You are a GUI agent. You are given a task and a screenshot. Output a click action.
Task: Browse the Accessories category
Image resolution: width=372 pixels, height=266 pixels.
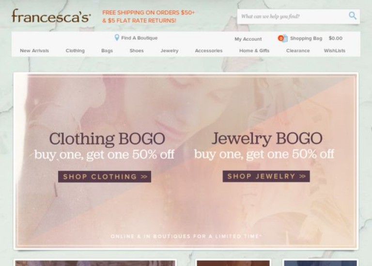[x=209, y=51]
